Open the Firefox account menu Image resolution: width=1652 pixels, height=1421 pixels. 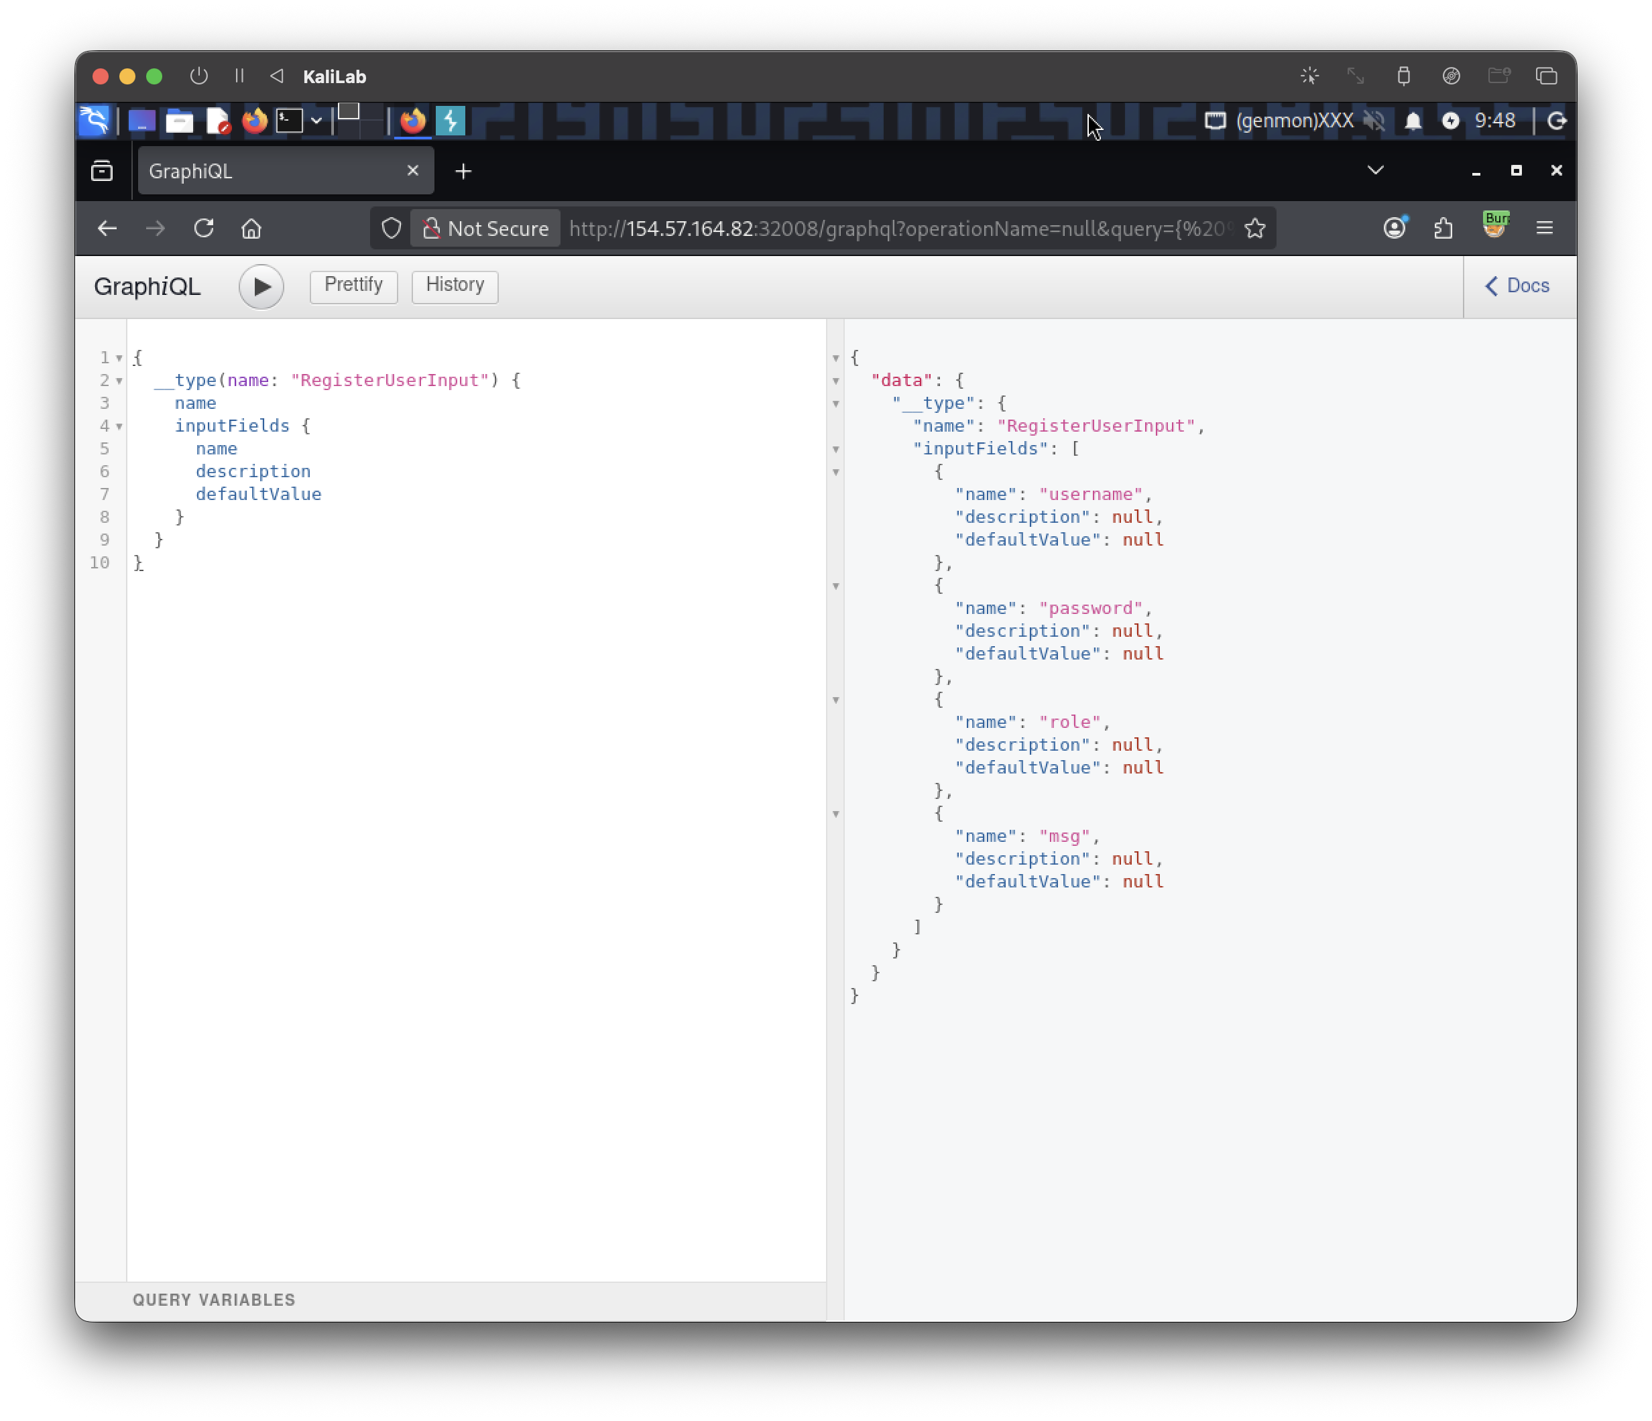click(1395, 229)
